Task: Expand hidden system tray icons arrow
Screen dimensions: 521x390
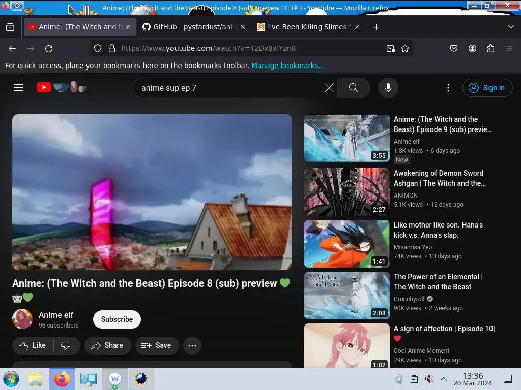Action: coord(444,379)
